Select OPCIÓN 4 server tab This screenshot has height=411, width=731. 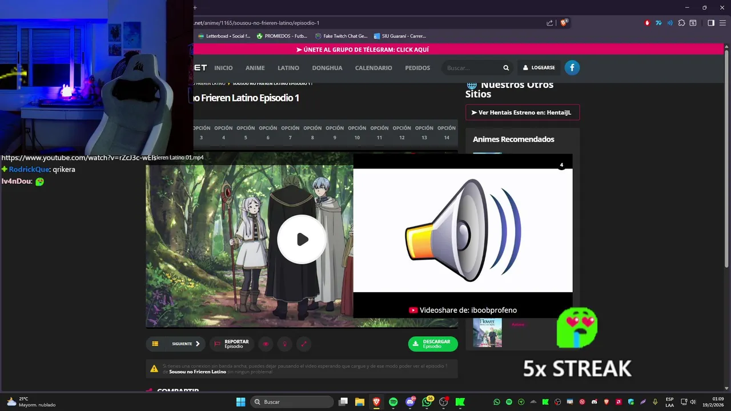pyautogui.click(x=223, y=133)
